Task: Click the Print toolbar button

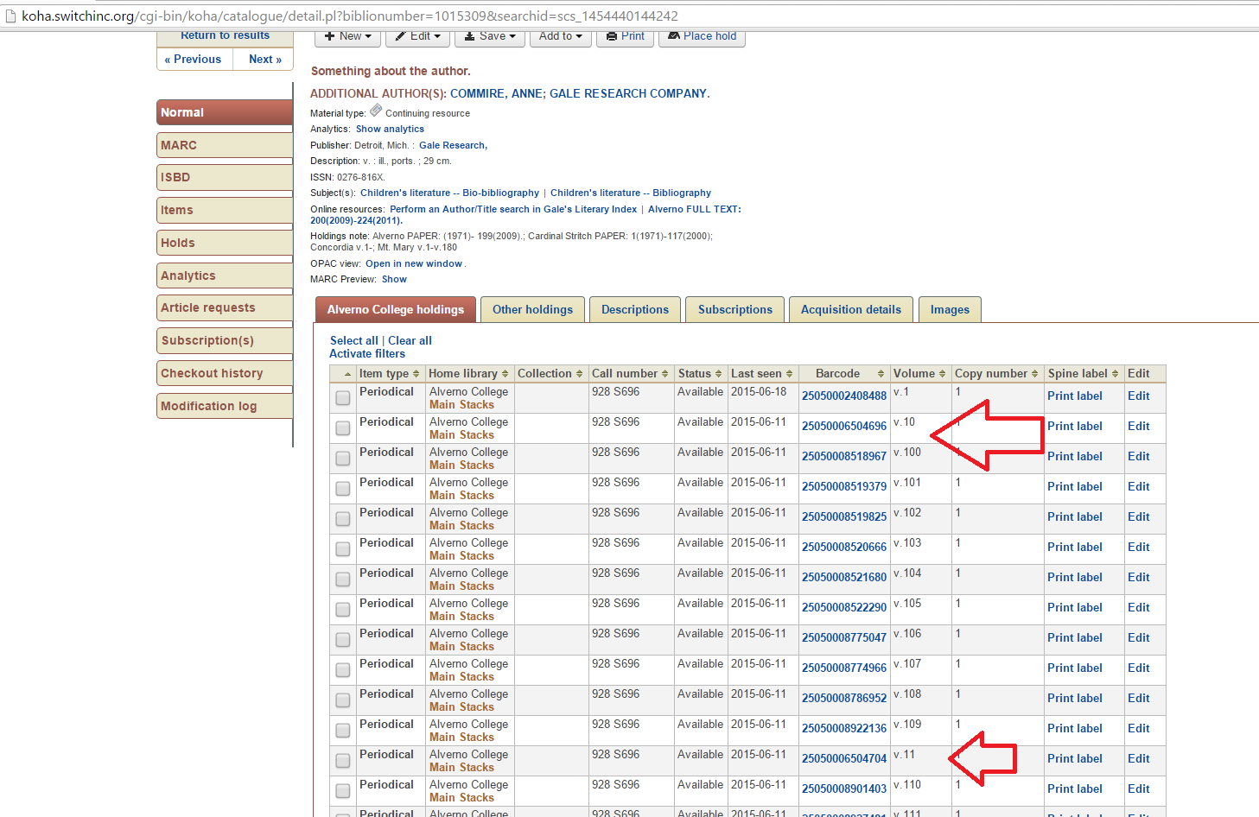Action: (x=626, y=36)
